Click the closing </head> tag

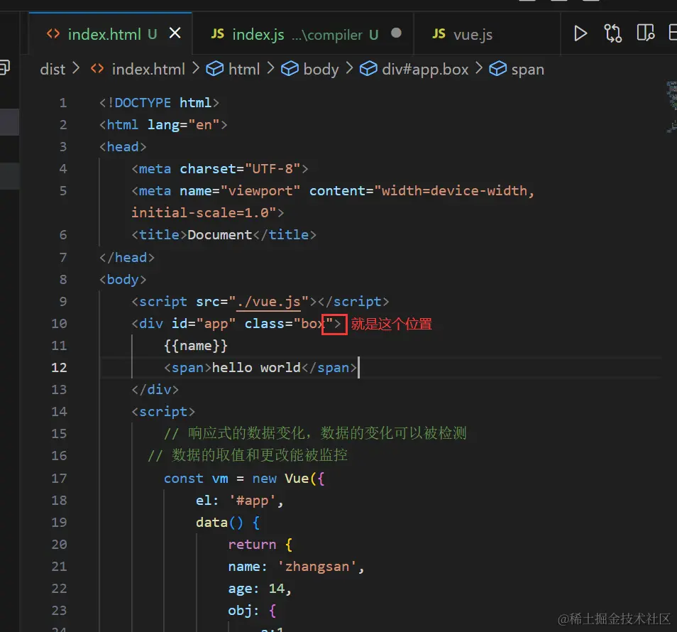pyautogui.click(x=127, y=258)
